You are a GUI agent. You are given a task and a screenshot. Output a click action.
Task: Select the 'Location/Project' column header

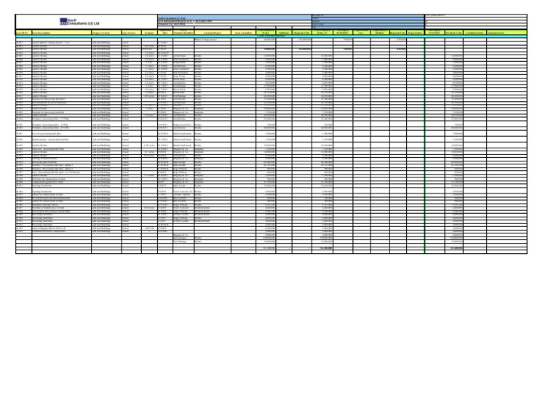213,33
